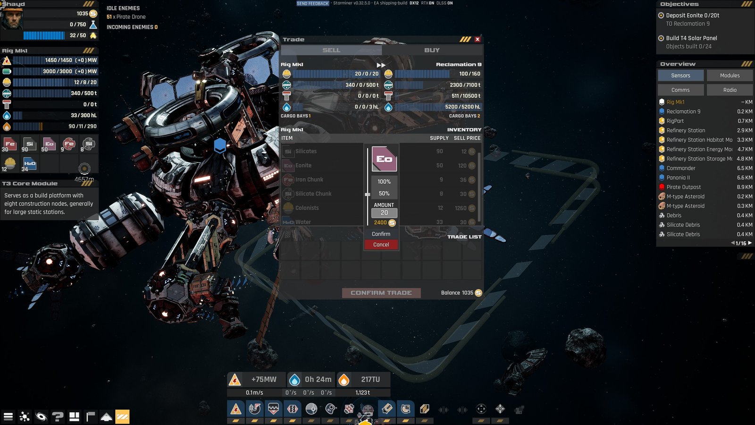The image size is (755, 425).
Task: Select Refinery Station in Overview list
Action: pos(705,130)
